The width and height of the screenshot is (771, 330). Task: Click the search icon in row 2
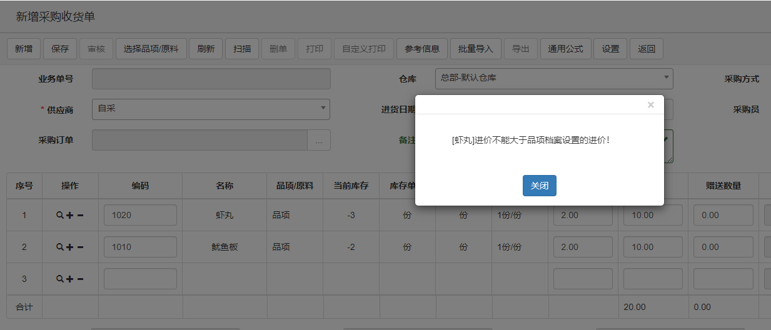click(x=60, y=247)
